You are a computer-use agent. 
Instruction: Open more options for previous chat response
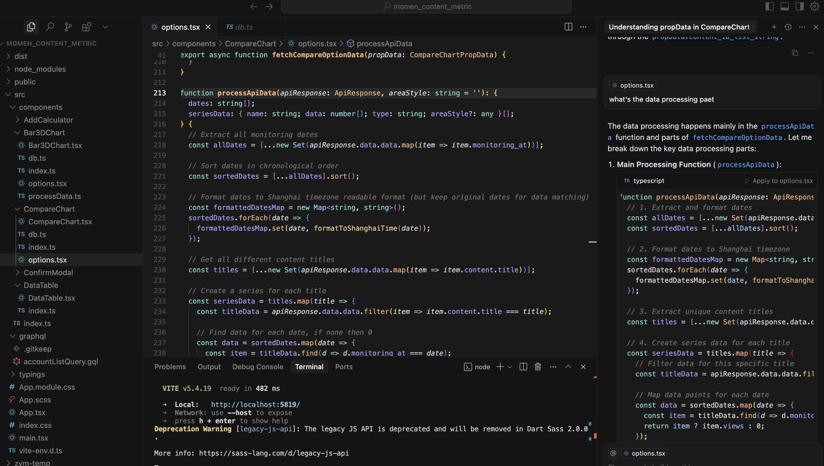coord(810,53)
